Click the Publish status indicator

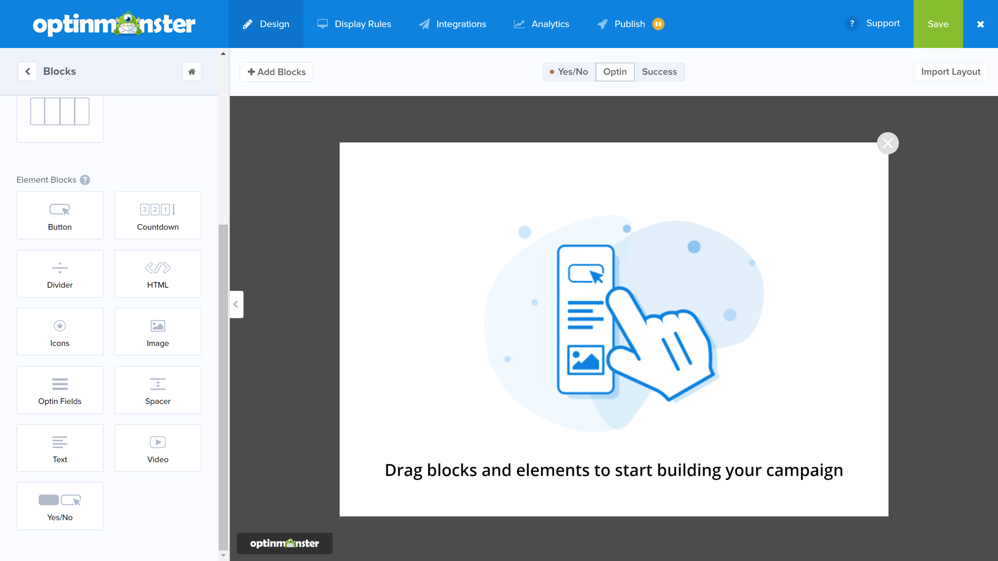tap(657, 24)
